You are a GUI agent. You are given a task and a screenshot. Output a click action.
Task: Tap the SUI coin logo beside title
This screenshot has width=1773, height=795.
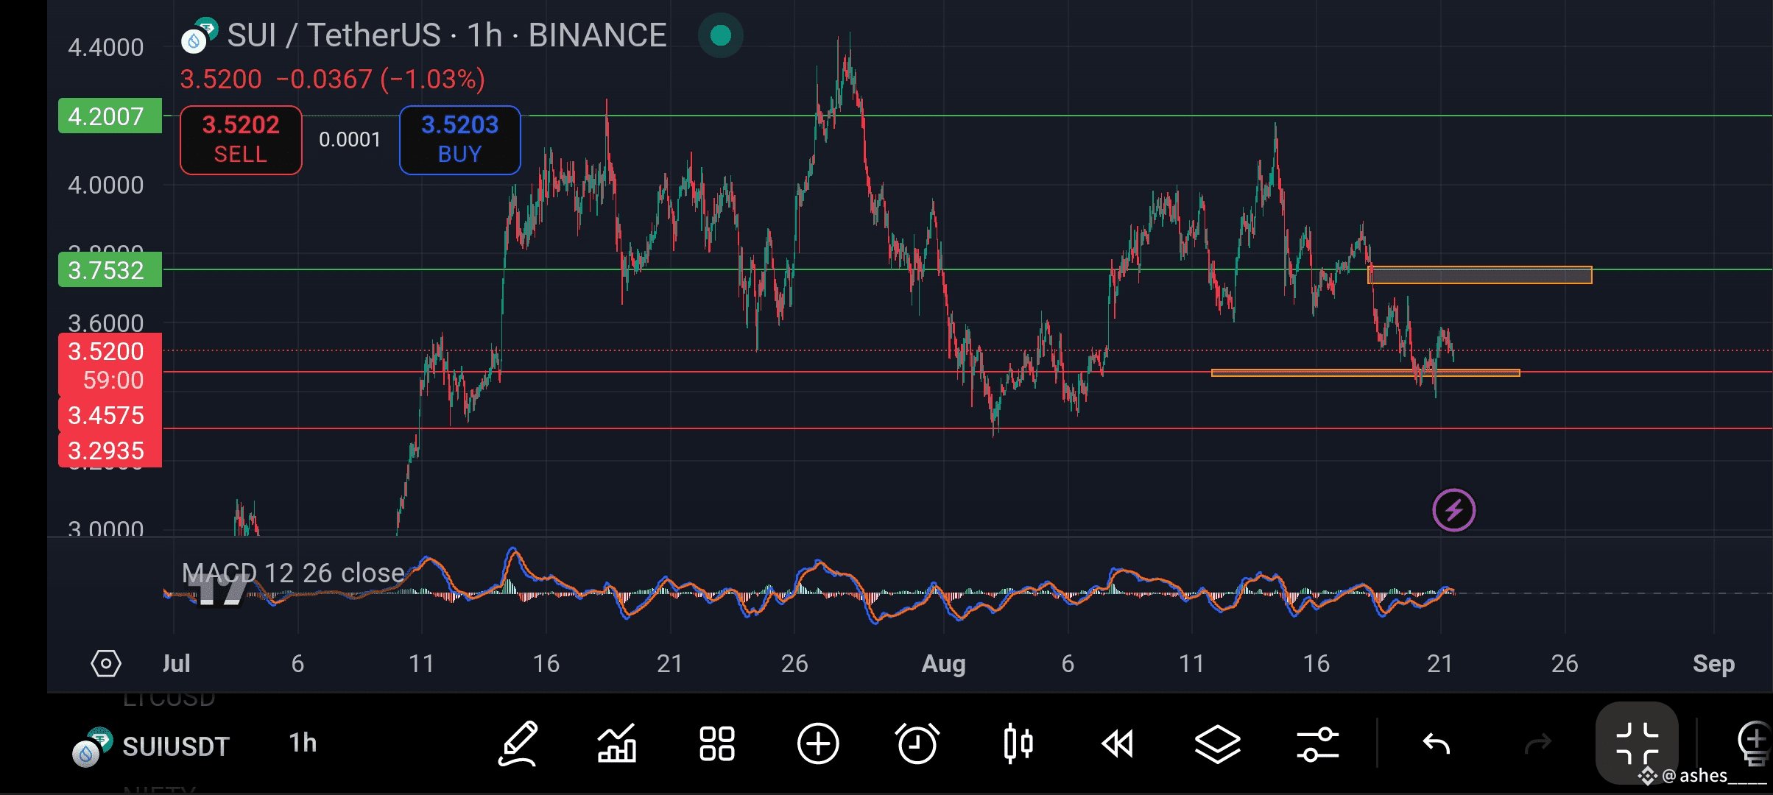coord(200,35)
